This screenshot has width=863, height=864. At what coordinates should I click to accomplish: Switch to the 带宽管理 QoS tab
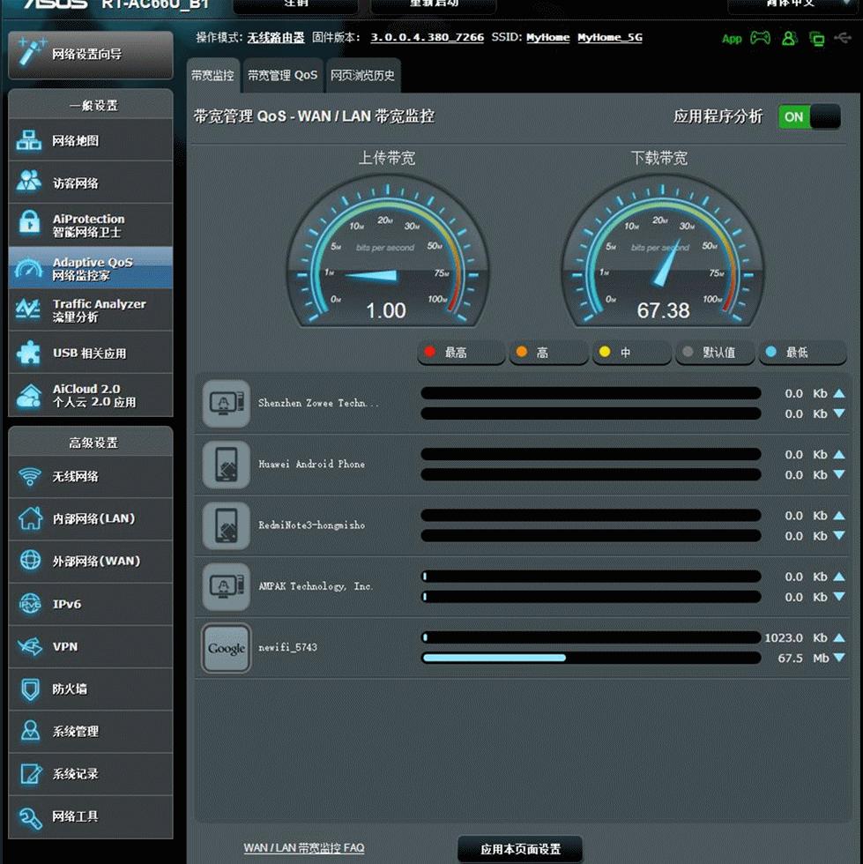(282, 76)
